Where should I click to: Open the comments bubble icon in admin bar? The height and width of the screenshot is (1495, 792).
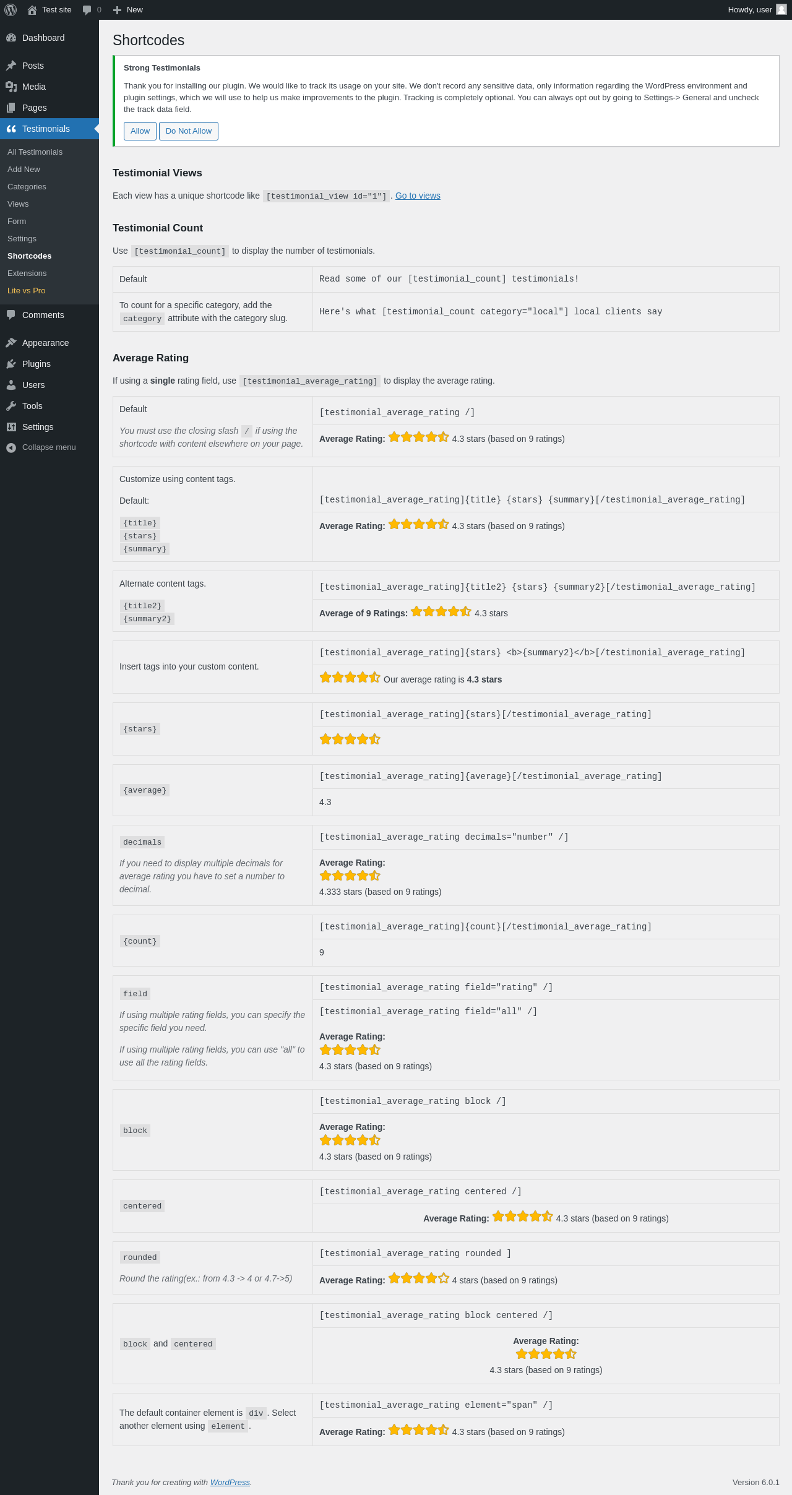coord(87,10)
